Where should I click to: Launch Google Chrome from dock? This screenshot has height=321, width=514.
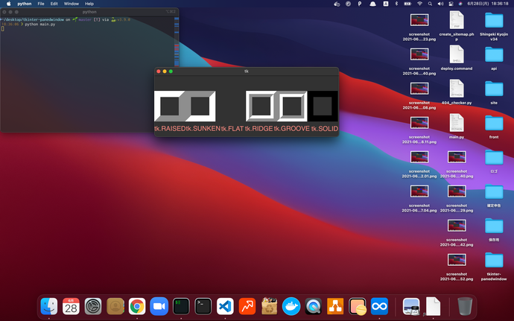pyautogui.click(x=137, y=306)
